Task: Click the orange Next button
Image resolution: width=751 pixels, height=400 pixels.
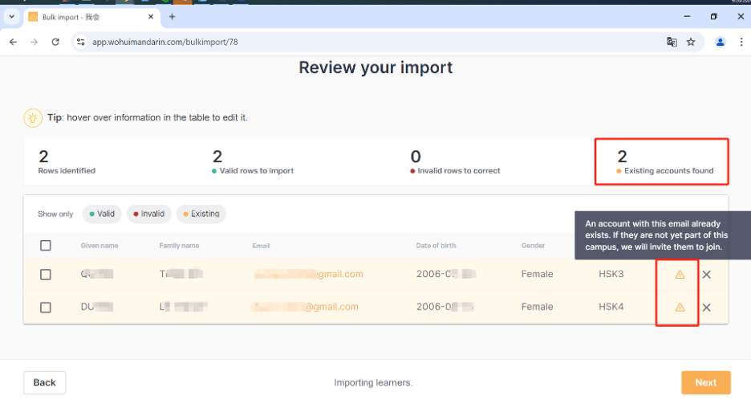Action: [705, 382]
